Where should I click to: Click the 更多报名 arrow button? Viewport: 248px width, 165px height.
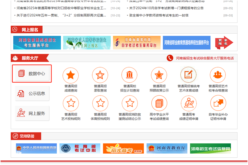224,42
